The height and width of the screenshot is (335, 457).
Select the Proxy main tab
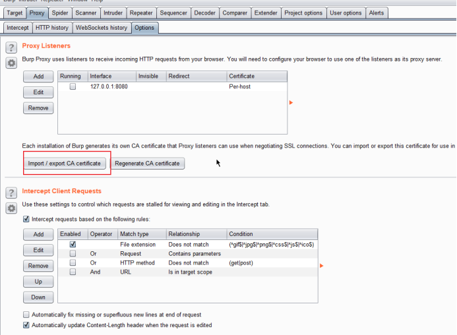point(37,13)
